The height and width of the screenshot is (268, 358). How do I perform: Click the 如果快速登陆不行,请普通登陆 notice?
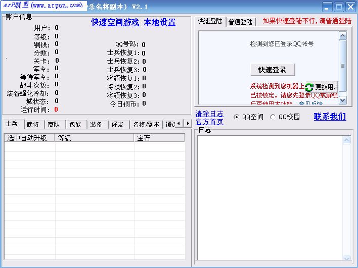307,21
